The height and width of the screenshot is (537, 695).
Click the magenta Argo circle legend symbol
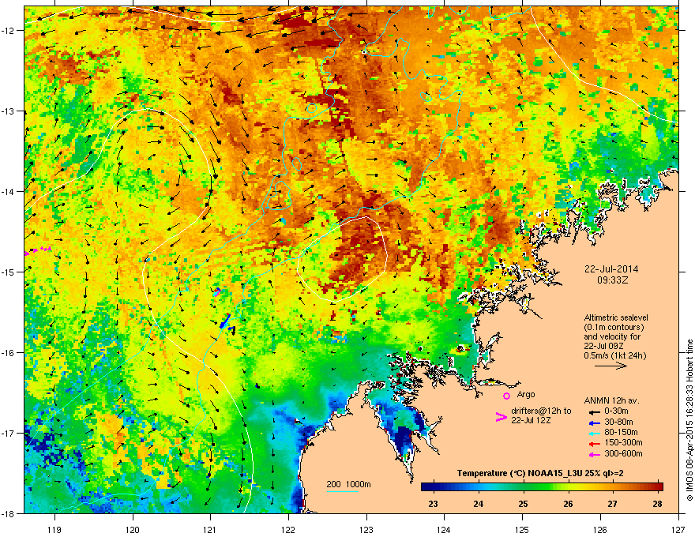click(506, 396)
